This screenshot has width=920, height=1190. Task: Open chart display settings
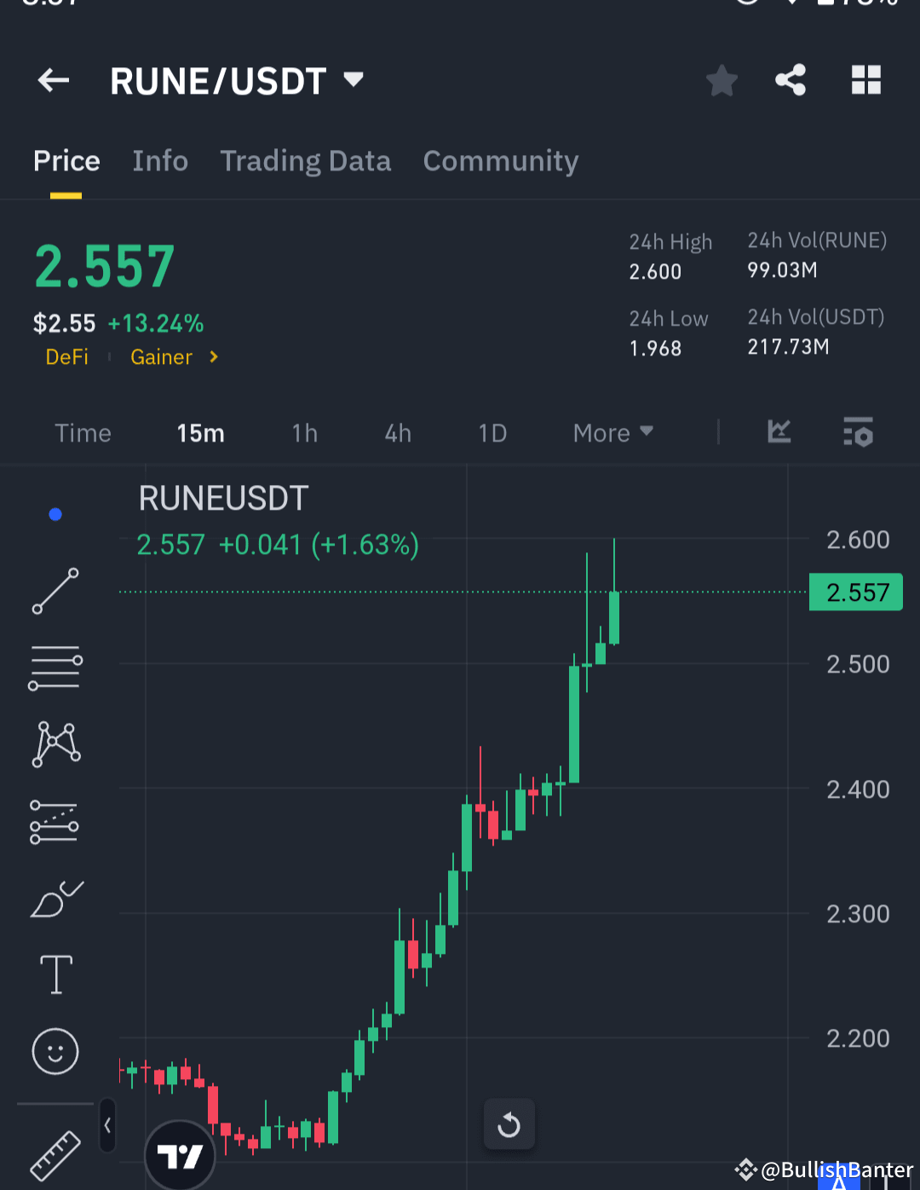(x=858, y=433)
